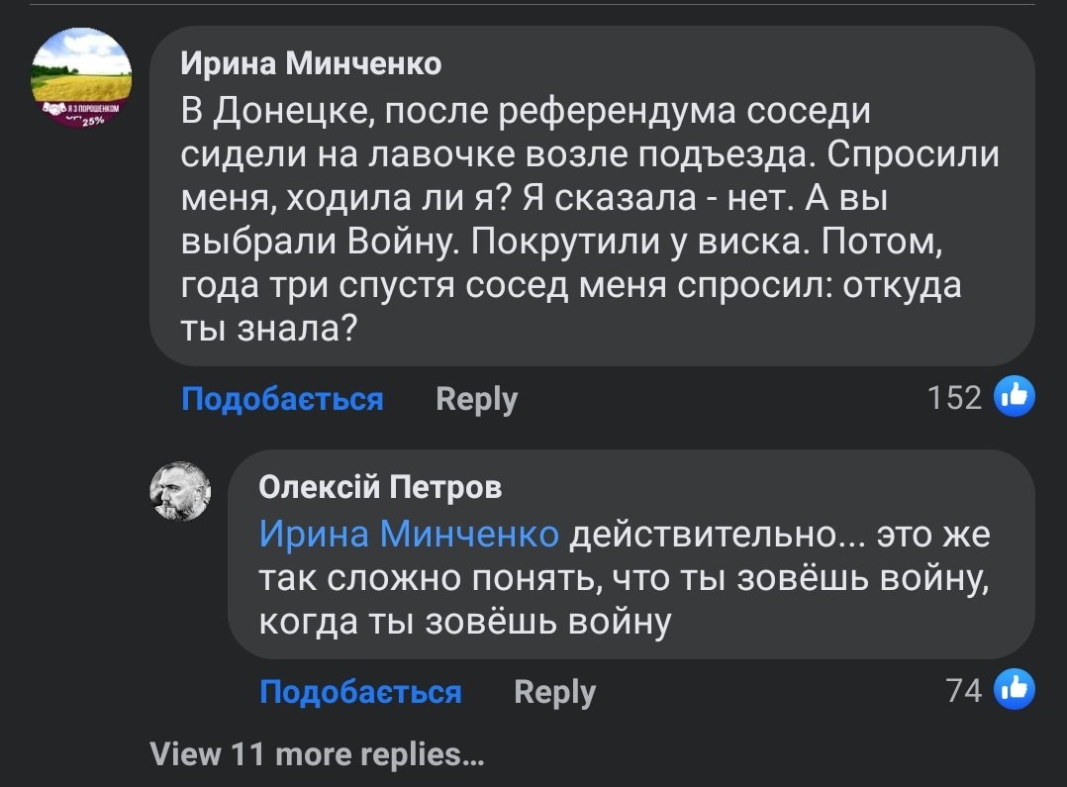This screenshot has height=787, width=1067.
Task: Expand View 11 more replies
Action: 317,754
